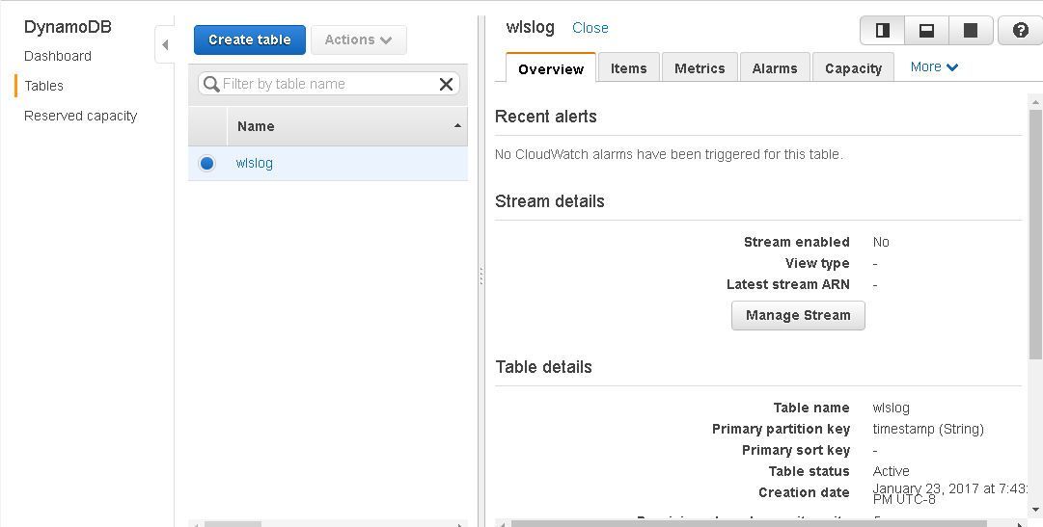Click the Manage Stream button

coord(798,315)
